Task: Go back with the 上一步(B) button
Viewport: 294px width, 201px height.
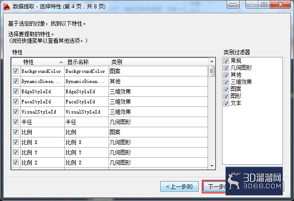Action: 179,186
